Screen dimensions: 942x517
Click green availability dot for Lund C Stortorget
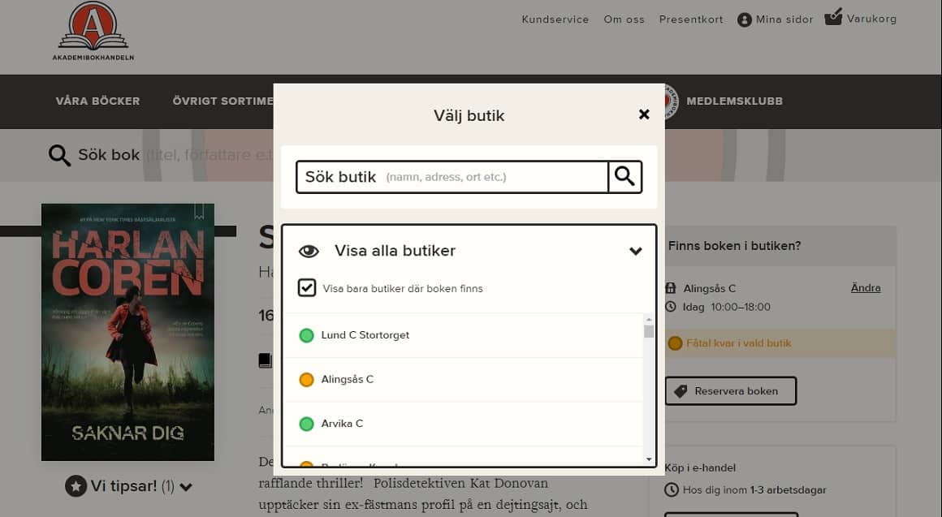click(306, 335)
